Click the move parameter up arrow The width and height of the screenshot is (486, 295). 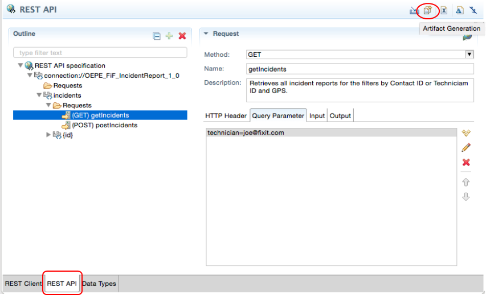466,182
